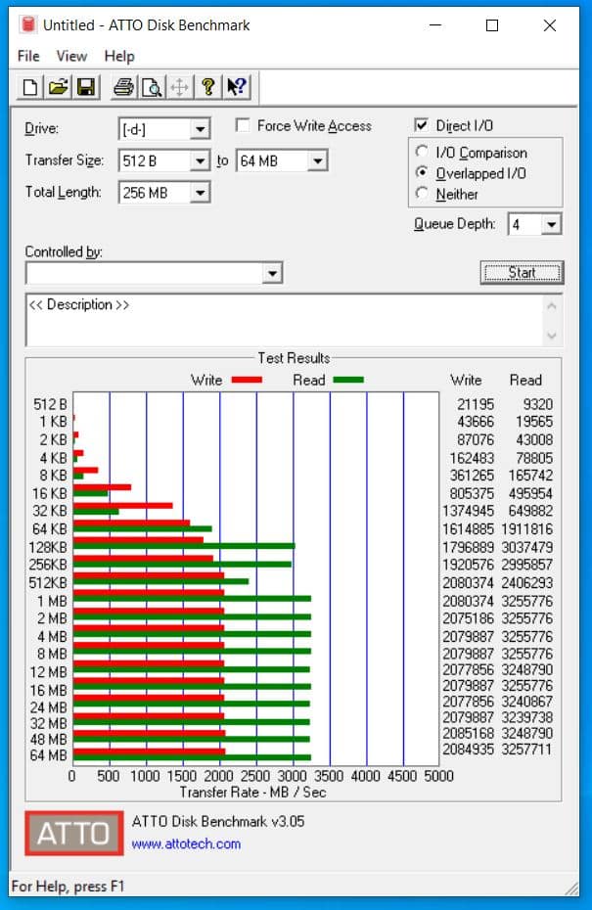Click the Description scrollbar up arrow
Image resolution: width=592 pixels, height=910 pixels.
[552, 306]
